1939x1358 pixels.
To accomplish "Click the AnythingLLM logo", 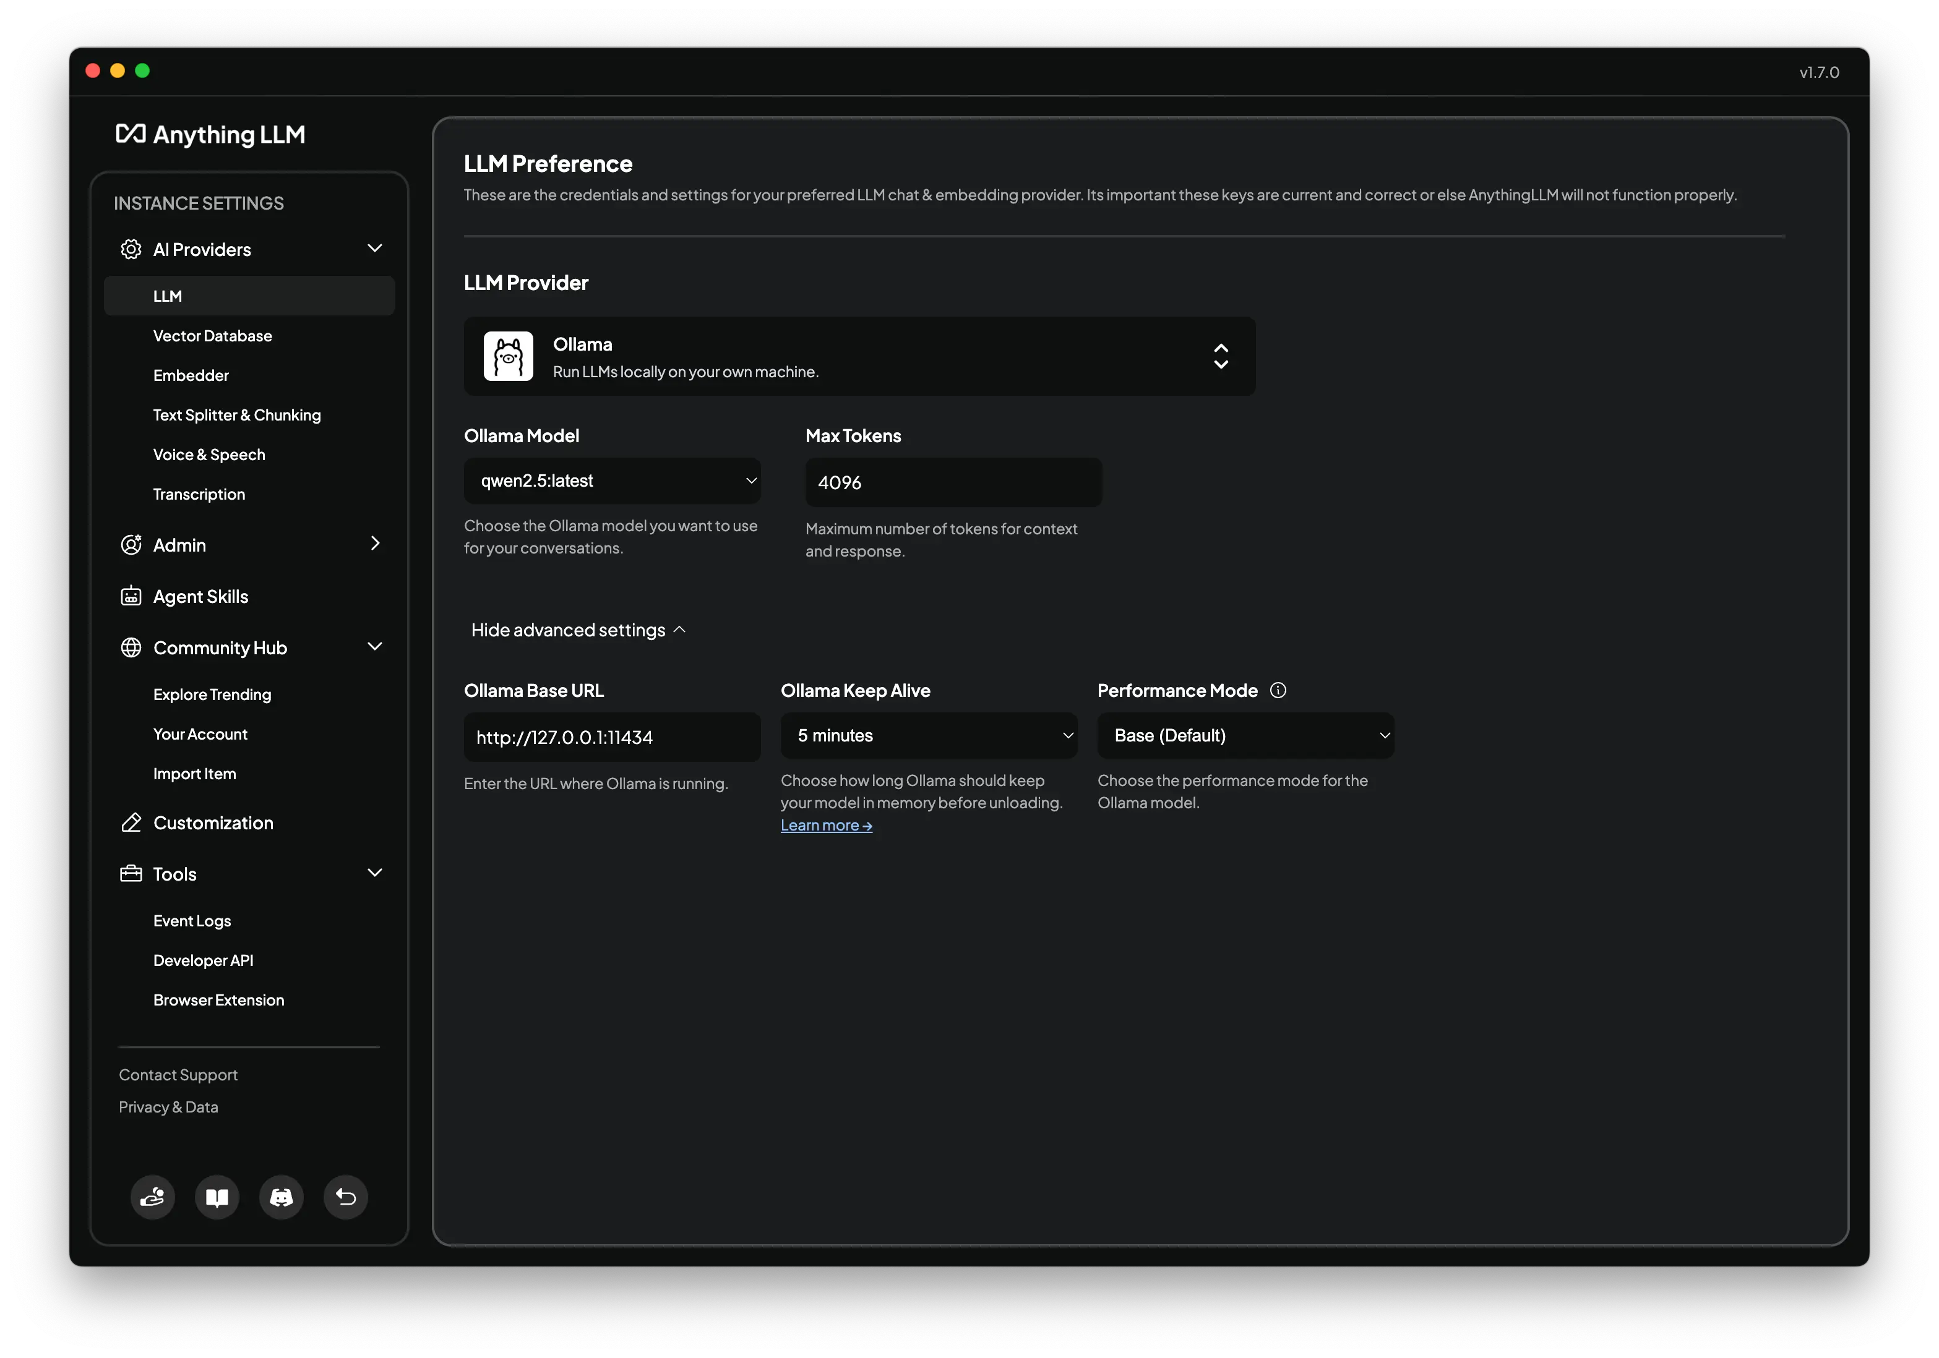I will pos(210,134).
